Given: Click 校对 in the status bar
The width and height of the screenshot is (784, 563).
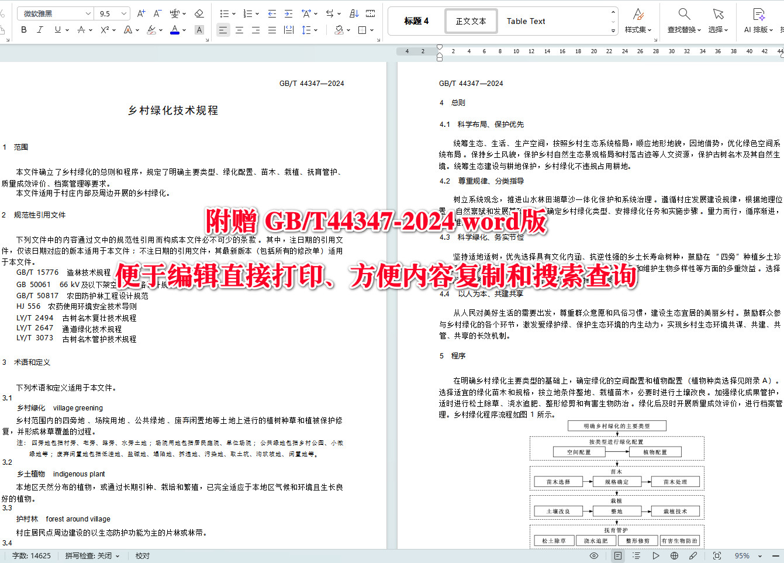Looking at the screenshot, I should tap(141, 555).
